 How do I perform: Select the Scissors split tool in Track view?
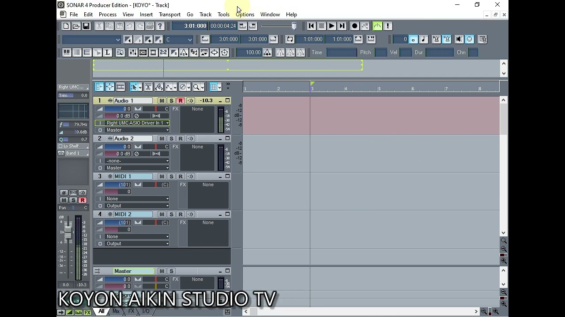148,87
